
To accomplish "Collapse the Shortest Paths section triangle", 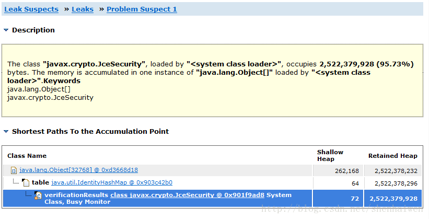I will pyautogui.click(x=6, y=132).
